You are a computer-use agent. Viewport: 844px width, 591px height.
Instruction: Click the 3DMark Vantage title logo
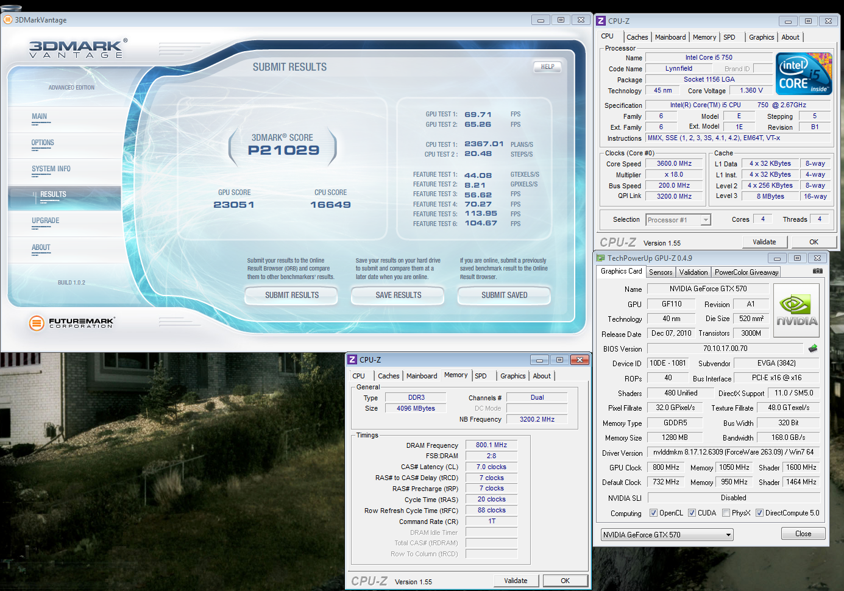tap(77, 48)
